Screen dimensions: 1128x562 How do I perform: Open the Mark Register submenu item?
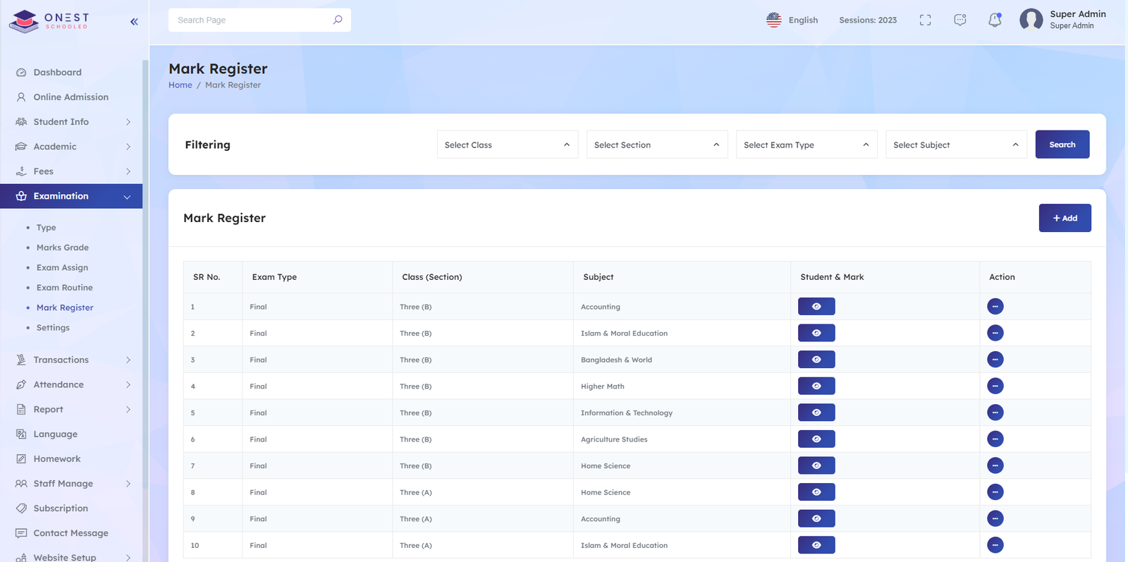pos(65,307)
